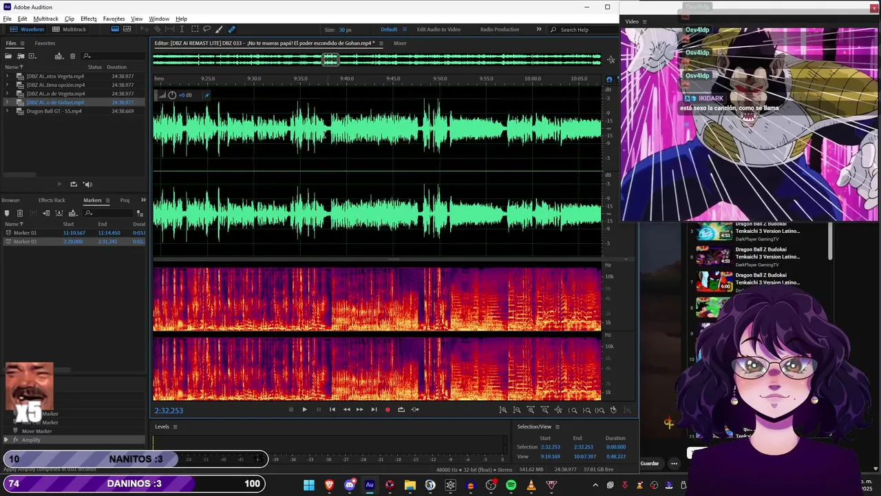Expand the [DBZ AI...o de Gohan.mp4 file
This screenshot has width=881, height=496.
[x=7, y=102]
